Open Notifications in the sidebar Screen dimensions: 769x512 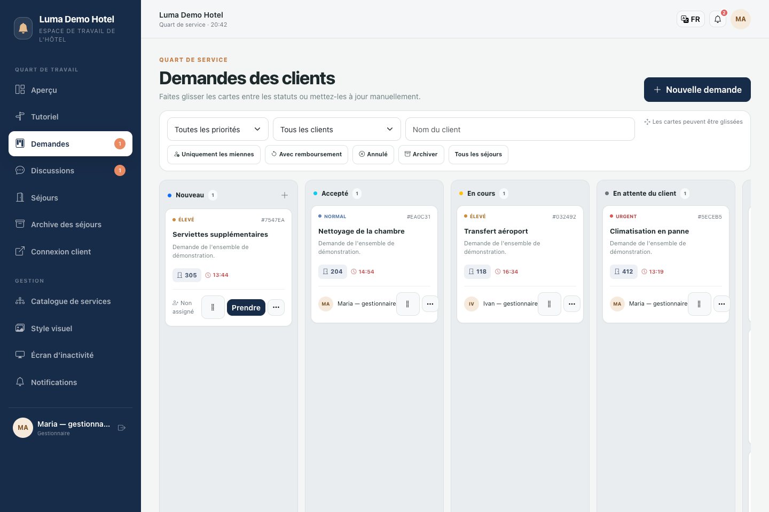(x=70, y=382)
